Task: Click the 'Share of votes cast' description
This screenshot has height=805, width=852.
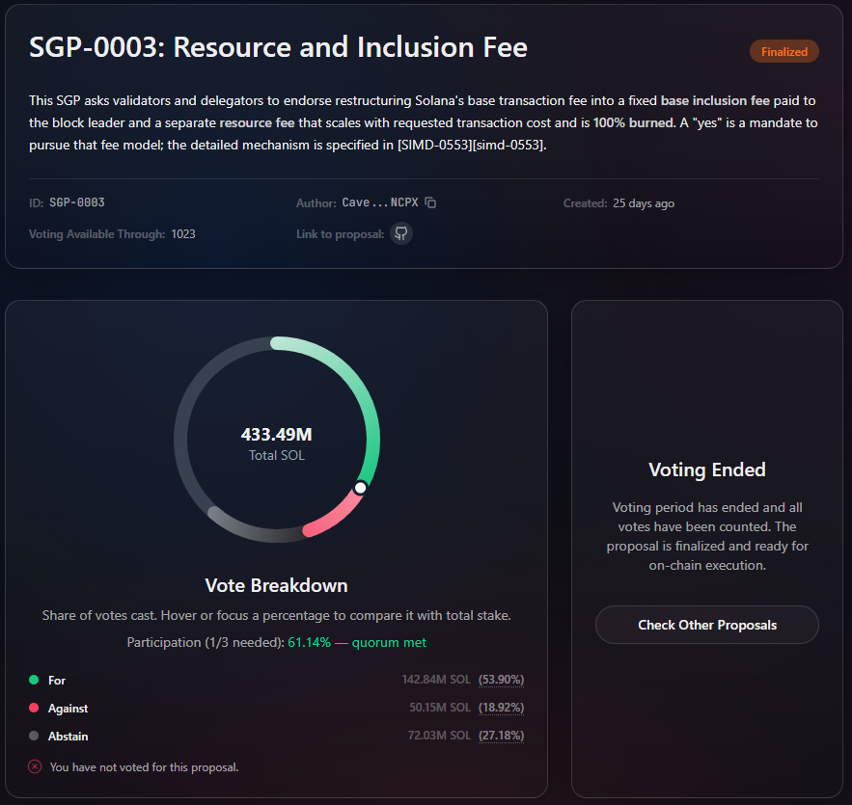Action: point(277,615)
